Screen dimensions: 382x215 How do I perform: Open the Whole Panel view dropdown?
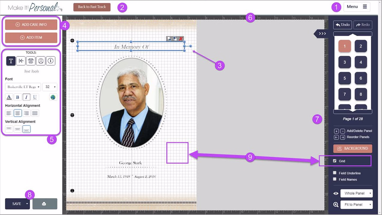tap(357, 193)
